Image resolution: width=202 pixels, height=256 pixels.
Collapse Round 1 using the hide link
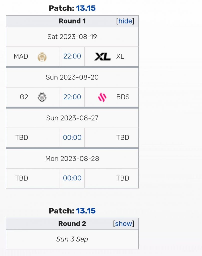125,21
